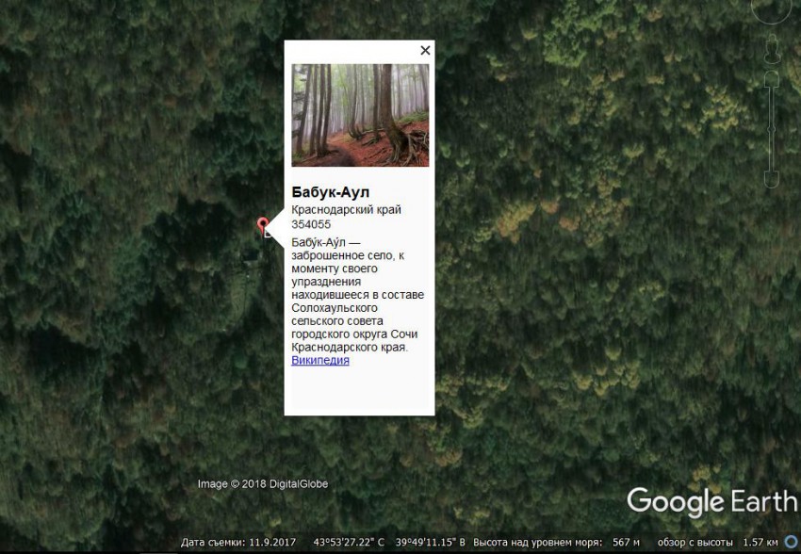Click the postal code 354055 text

(311, 224)
